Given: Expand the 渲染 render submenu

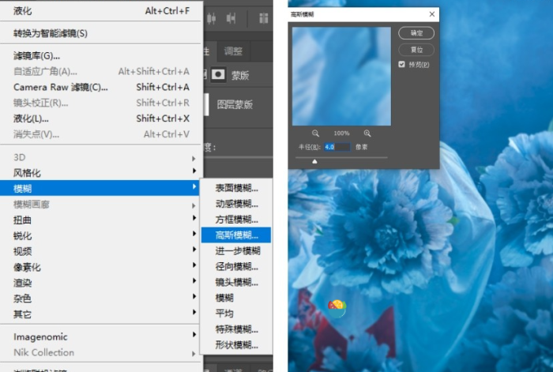Looking at the screenshot, I should point(100,283).
